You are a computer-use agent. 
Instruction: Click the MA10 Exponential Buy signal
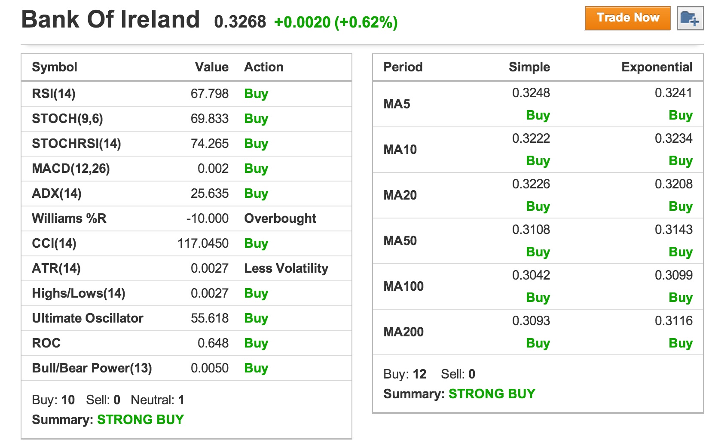(x=681, y=160)
